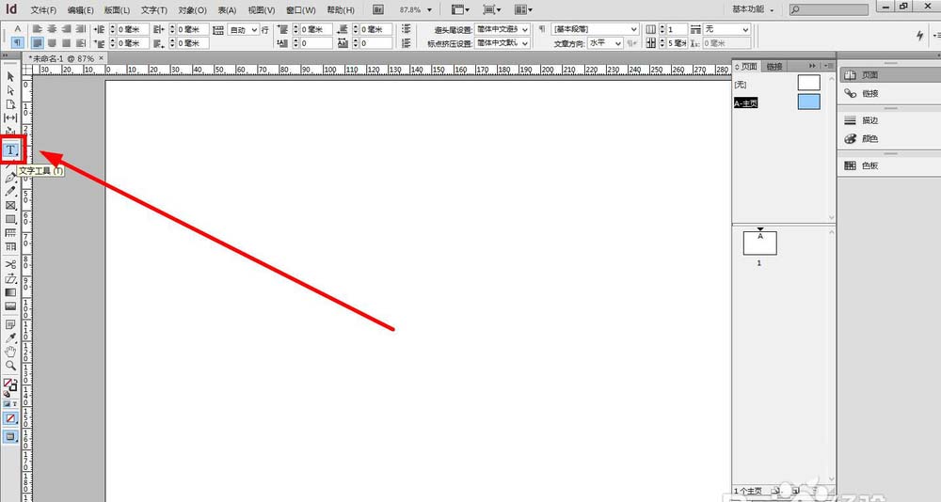Open the view options dropdown

(x=461, y=9)
